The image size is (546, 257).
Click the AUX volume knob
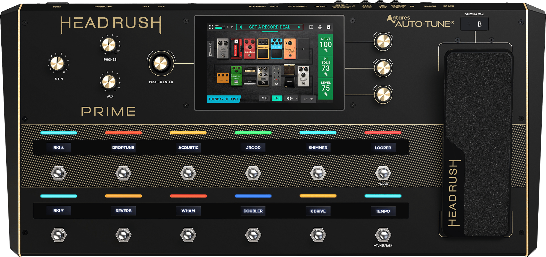(x=109, y=82)
